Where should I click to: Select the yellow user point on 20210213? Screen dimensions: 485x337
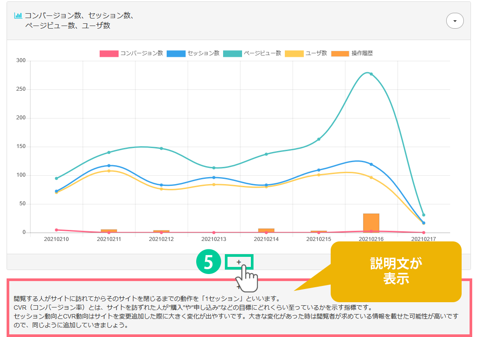click(x=214, y=185)
